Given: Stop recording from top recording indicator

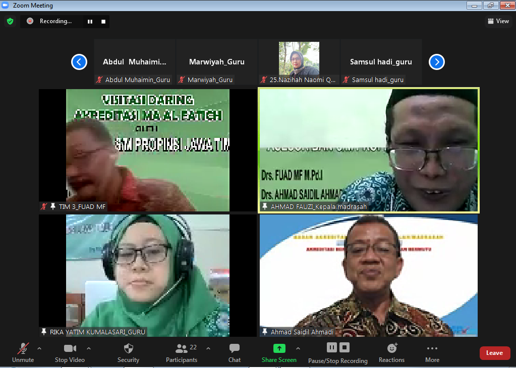Looking at the screenshot, I should coord(103,21).
